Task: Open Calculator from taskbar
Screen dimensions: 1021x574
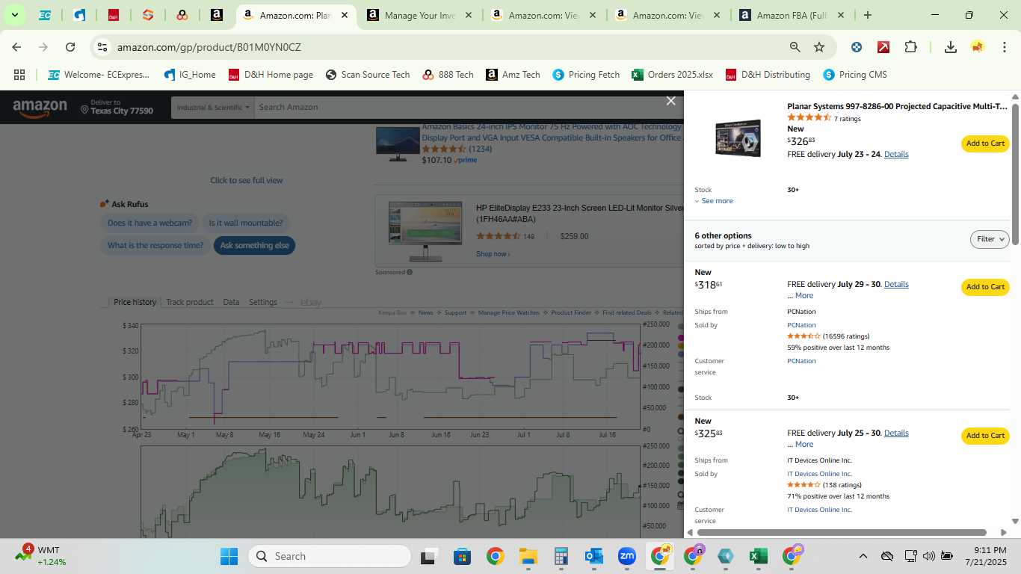Action: coord(561,556)
